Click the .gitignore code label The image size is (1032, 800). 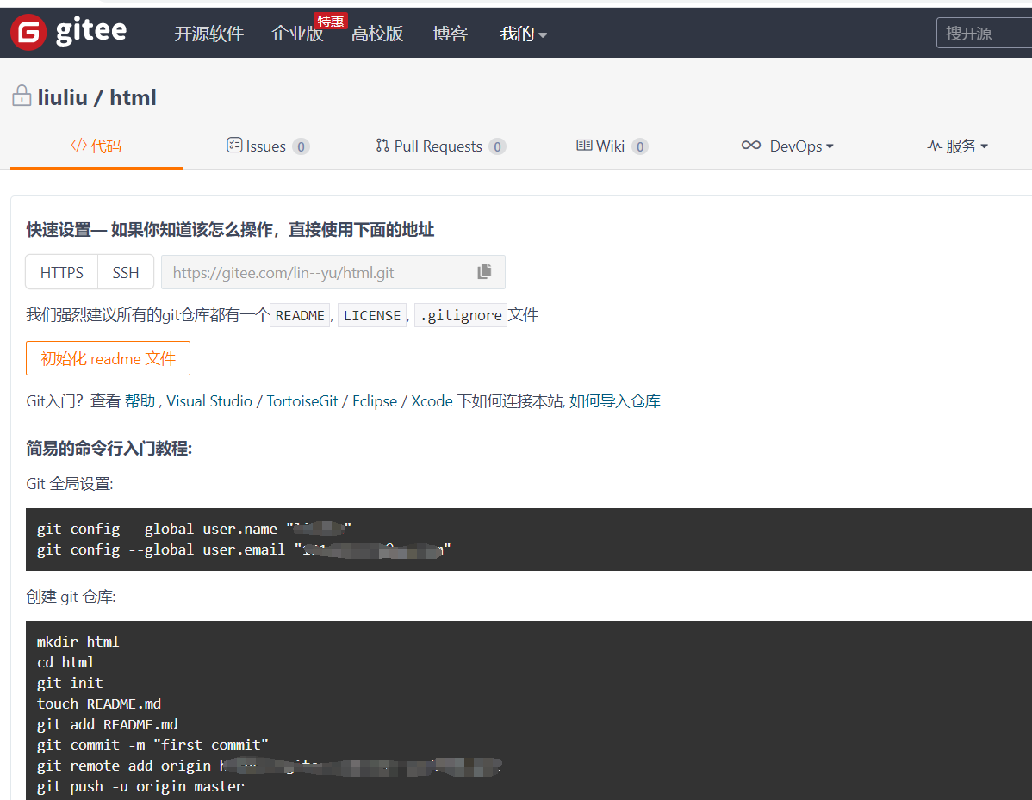pos(461,316)
